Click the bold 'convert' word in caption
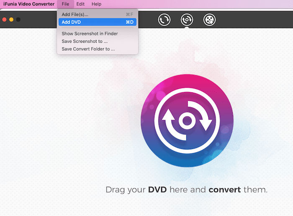This screenshot has width=293, height=216. (224, 190)
